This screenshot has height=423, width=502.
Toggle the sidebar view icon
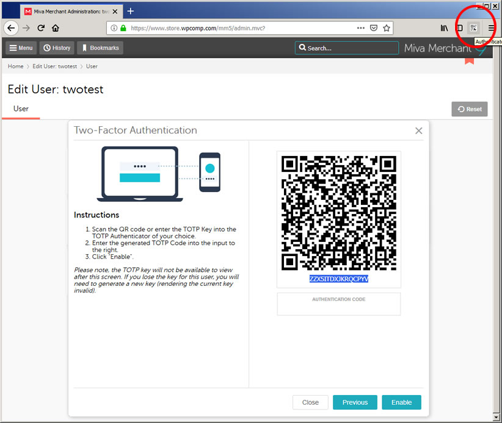click(x=459, y=28)
